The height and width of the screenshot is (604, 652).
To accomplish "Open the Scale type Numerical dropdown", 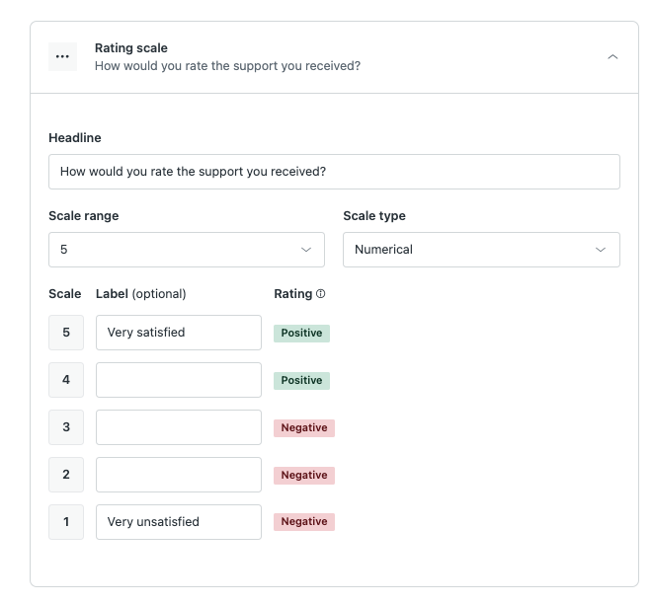I will click(481, 250).
